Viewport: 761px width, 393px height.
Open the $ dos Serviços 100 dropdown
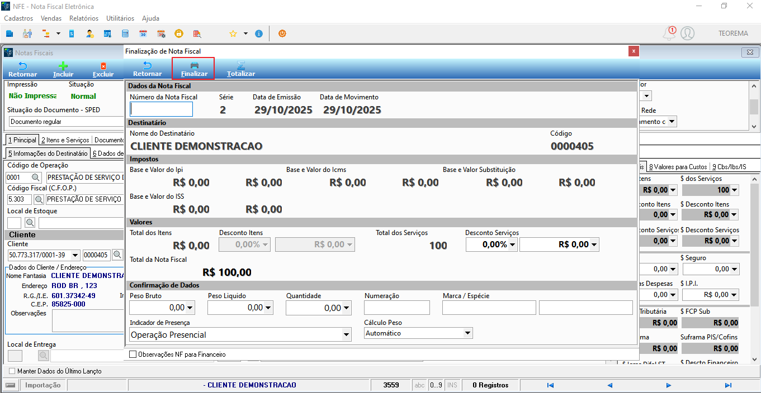[734, 190]
